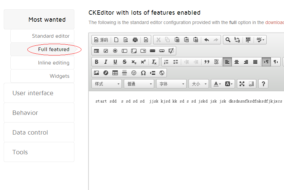Insert a table via the Table icon
The image size is (284, 190).
coord(115,73)
